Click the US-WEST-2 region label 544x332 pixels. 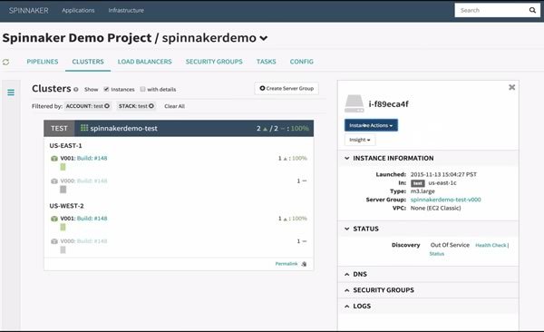[x=66, y=206]
